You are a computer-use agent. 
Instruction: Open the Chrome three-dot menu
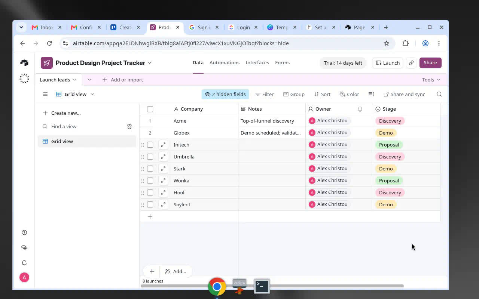point(439,43)
